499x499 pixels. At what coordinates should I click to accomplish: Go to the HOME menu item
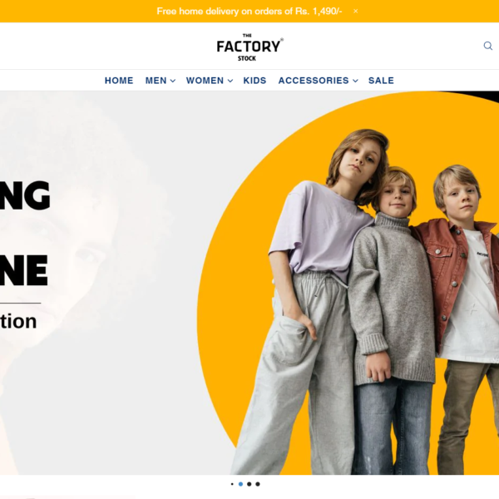(x=119, y=81)
